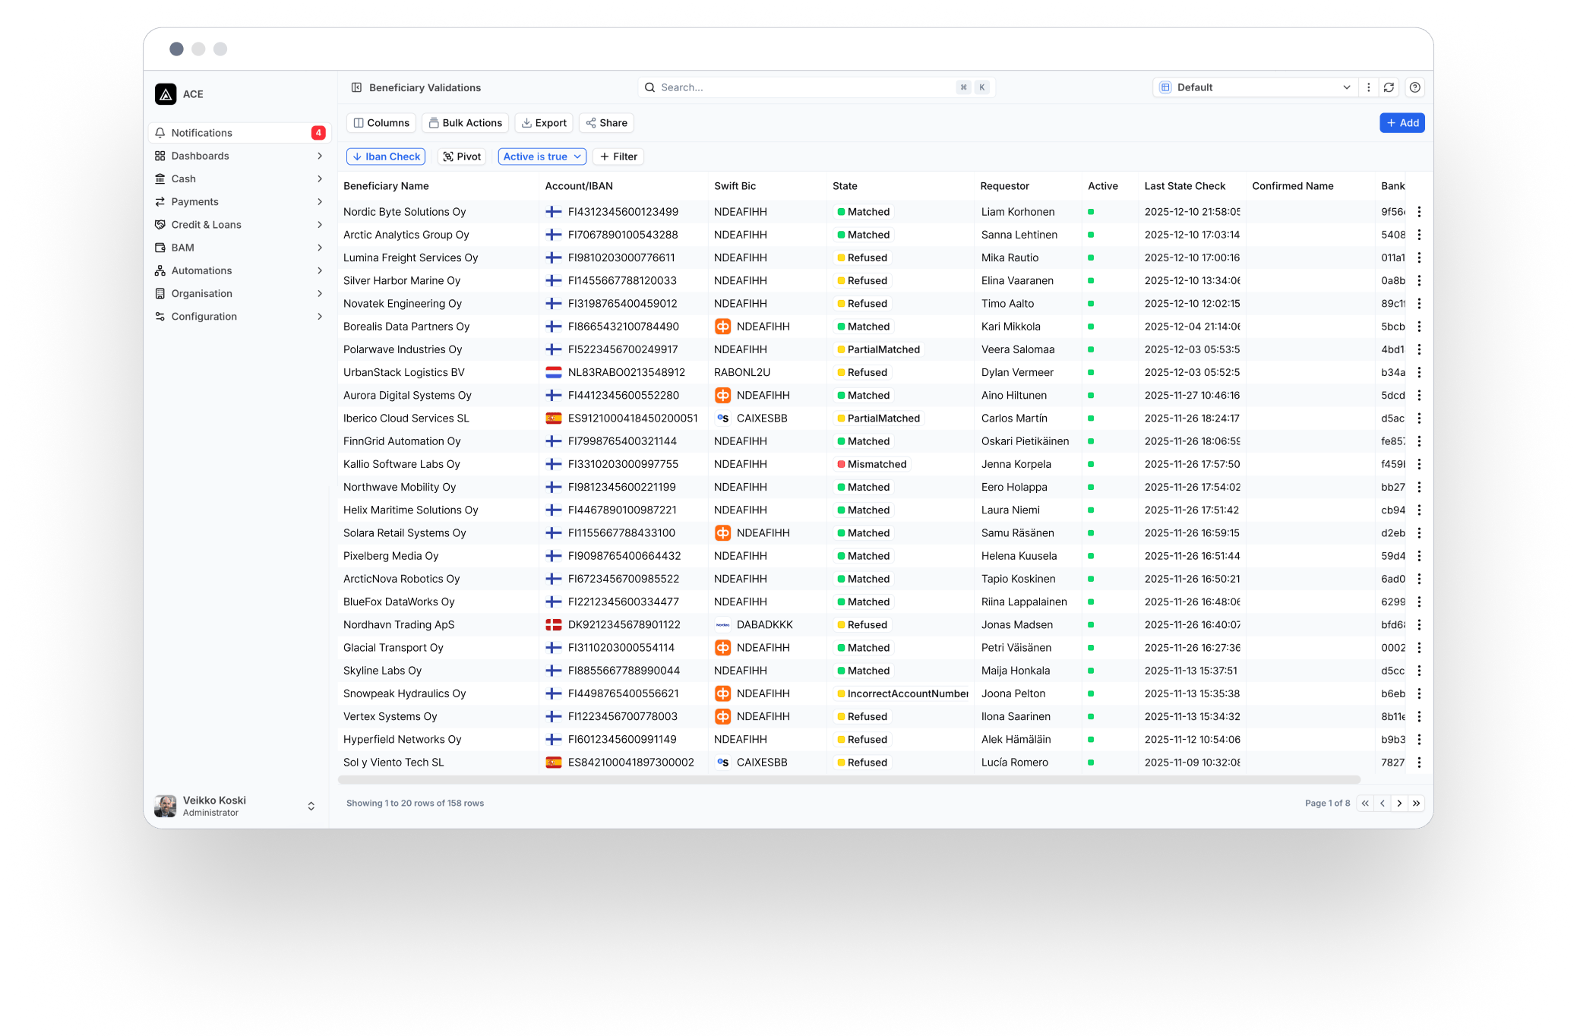Screen dimensions: 1577x1036
Task: Toggle the Pivot mode button
Action: [462, 156]
